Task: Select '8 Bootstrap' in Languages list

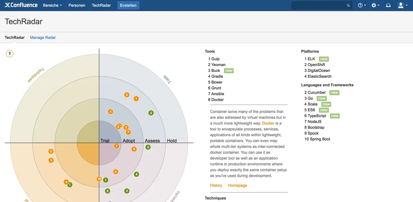Action: coord(314,128)
